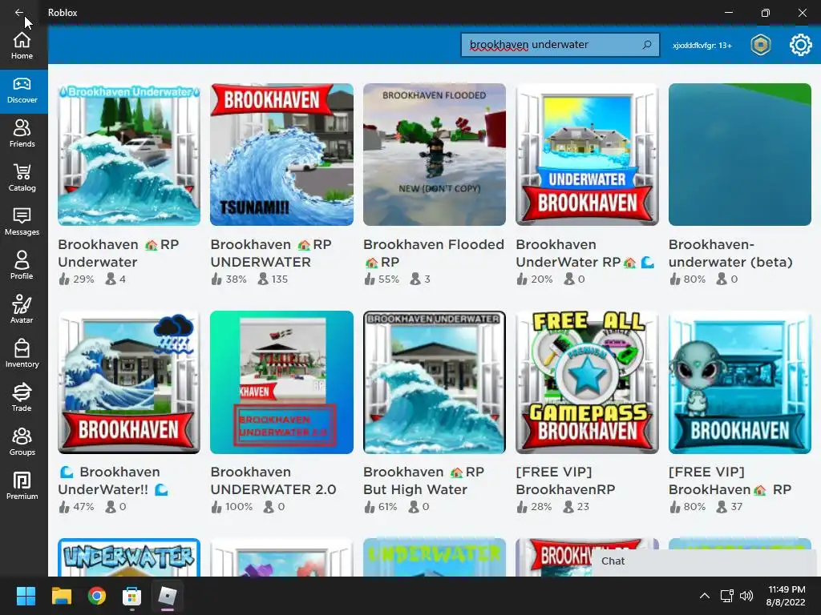
Task: Show hidden system tray icons
Action: coord(705,596)
